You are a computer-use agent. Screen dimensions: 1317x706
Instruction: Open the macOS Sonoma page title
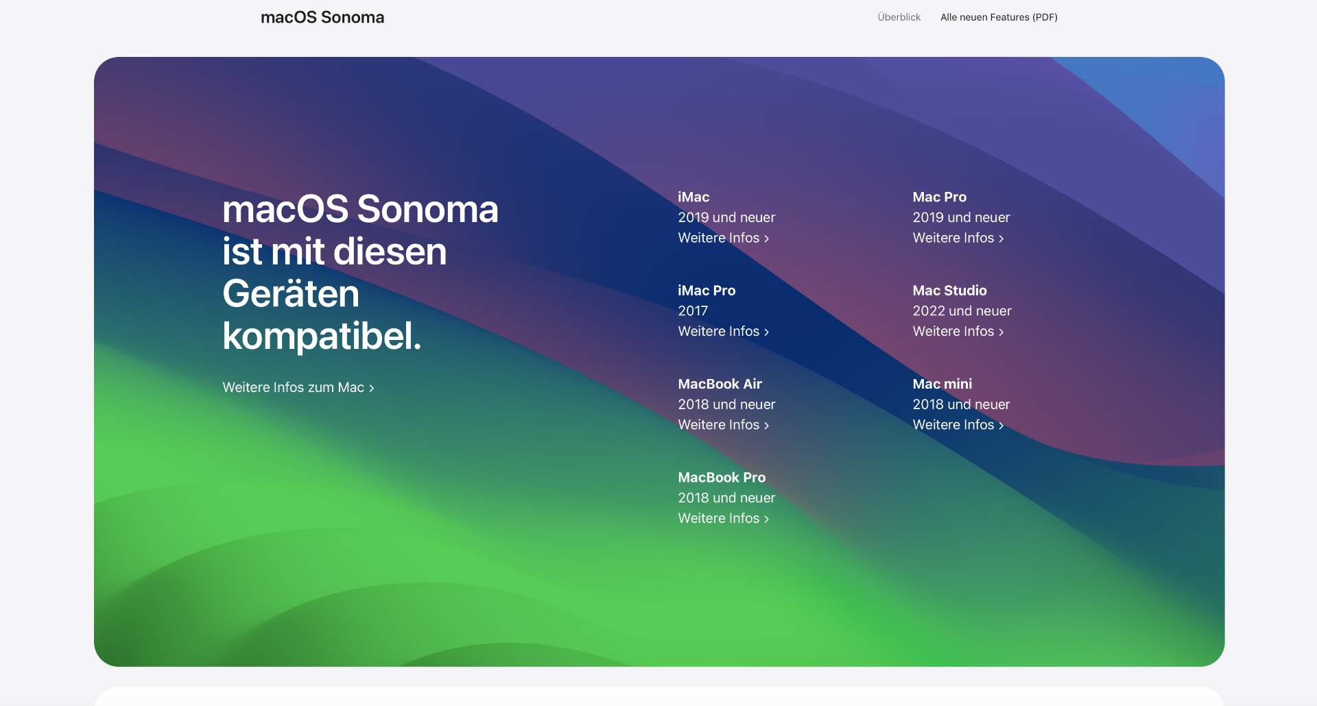(x=322, y=17)
